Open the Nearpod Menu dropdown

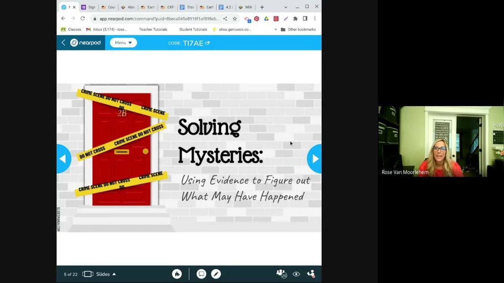click(123, 42)
